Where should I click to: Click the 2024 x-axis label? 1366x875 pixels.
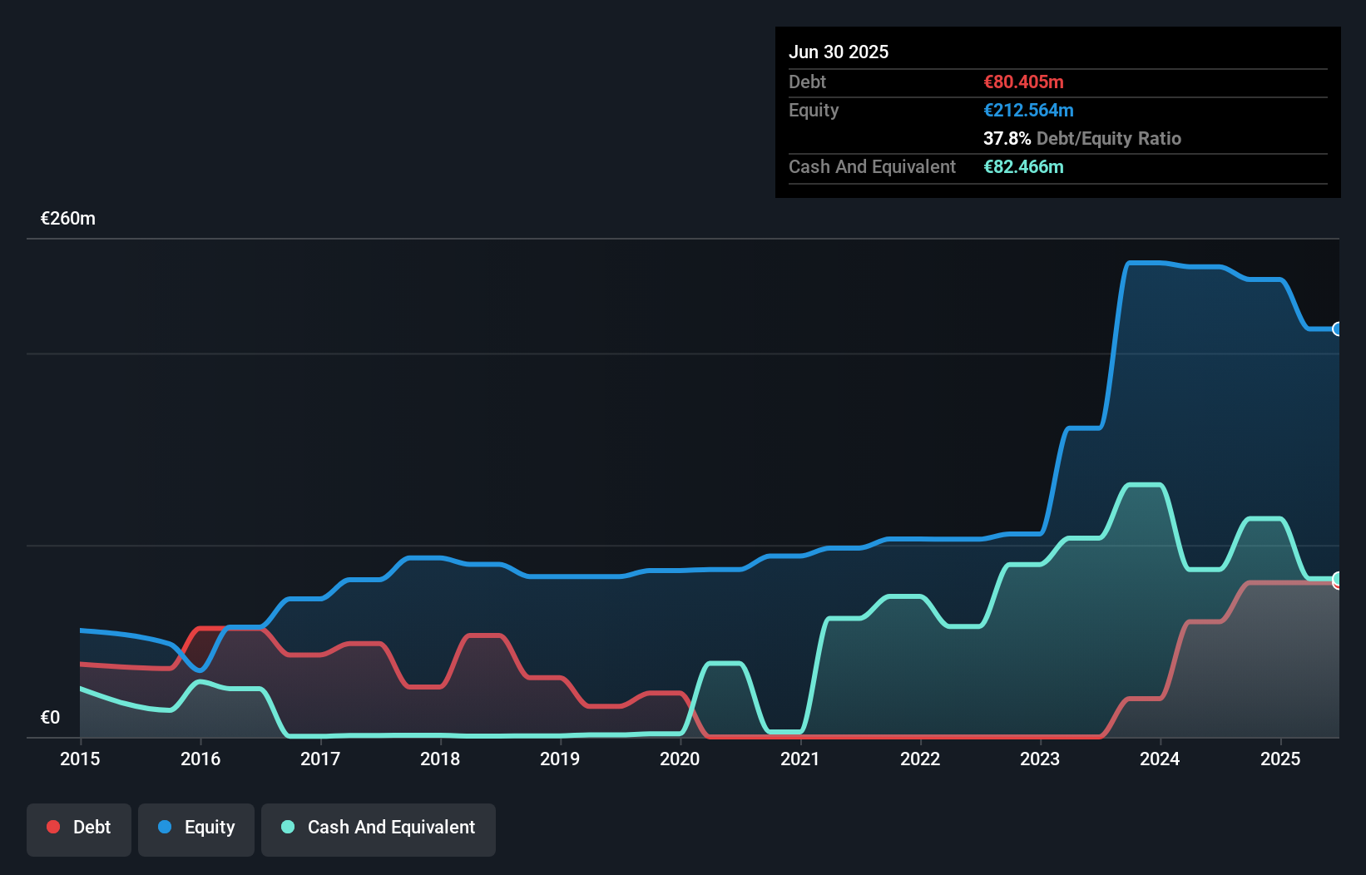[x=1160, y=759]
